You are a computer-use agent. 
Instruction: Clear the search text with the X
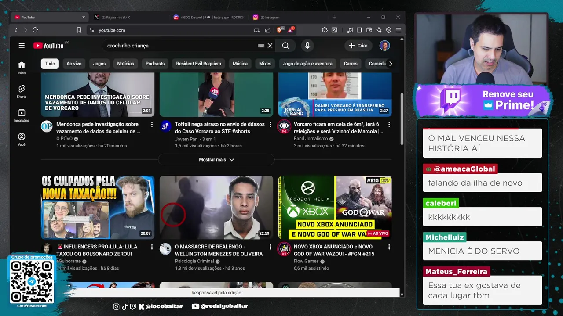(270, 46)
